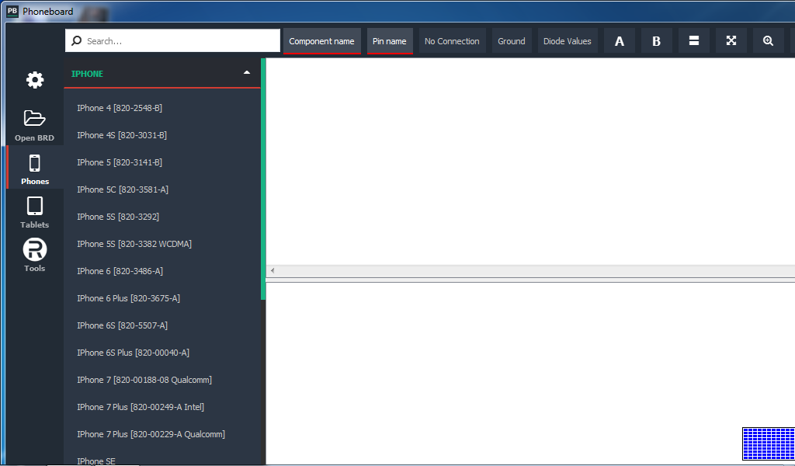
Task: Toggle No Connection display
Action: tap(452, 41)
